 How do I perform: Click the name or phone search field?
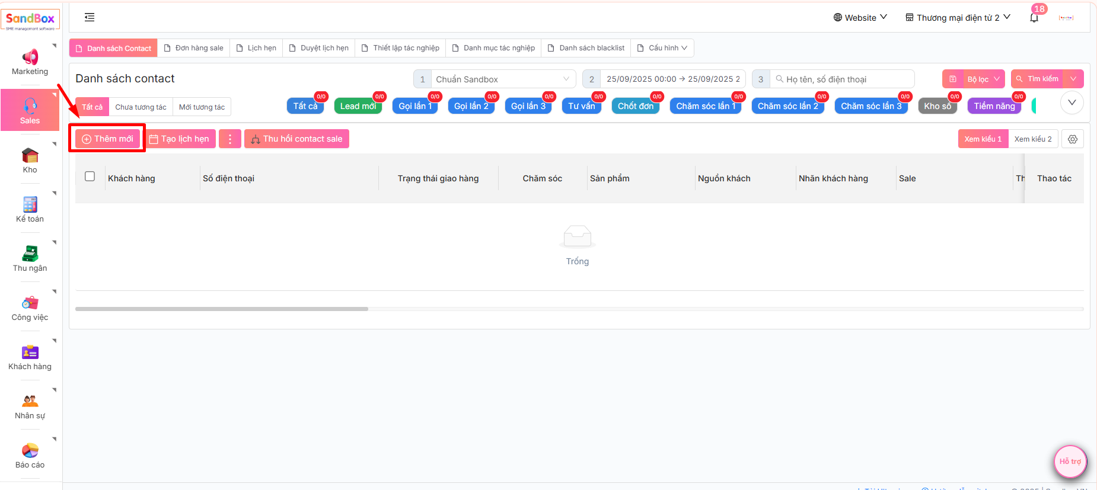click(x=845, y=79)
